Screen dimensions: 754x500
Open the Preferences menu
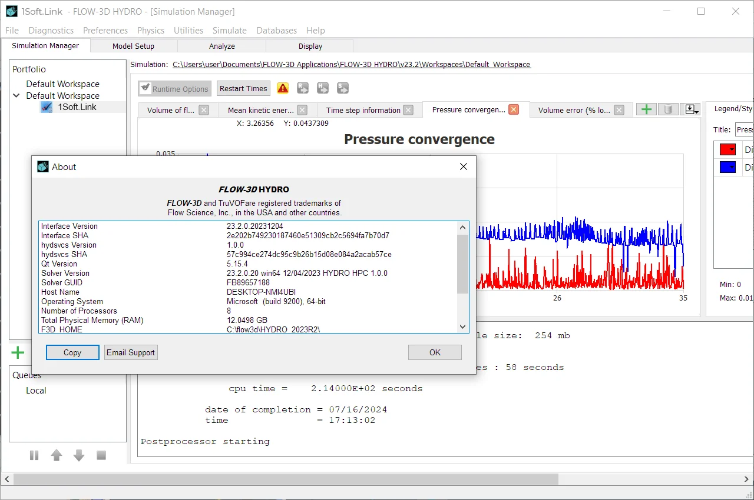pyautogui.click(x=105, y=30)
